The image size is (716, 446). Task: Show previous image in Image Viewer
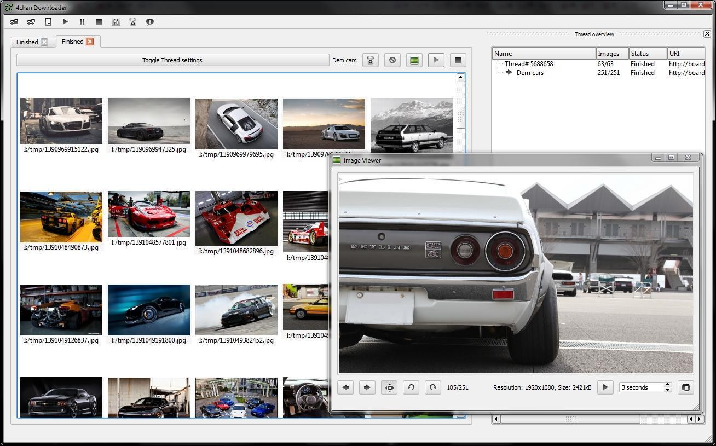[345, 387]
